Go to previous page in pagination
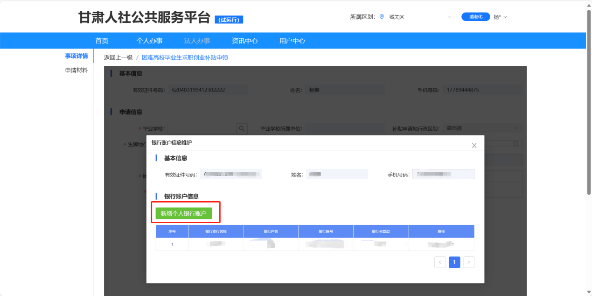Image resolution: width=592 pixels, height=296 pixels. tap(440, 262)
